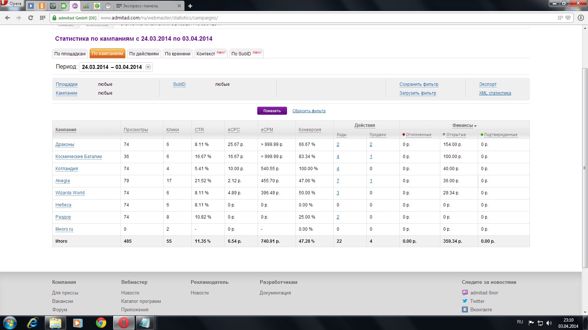Screen dimensions: 588x330
Task: Launch Windows Media Player from the taskbar
Action: coord(78,323)
